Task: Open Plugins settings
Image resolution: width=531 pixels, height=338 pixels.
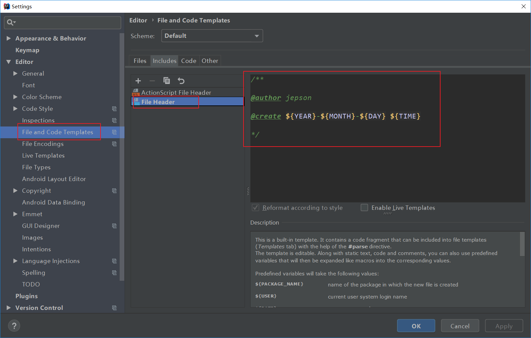Action: tap(26, 296)
